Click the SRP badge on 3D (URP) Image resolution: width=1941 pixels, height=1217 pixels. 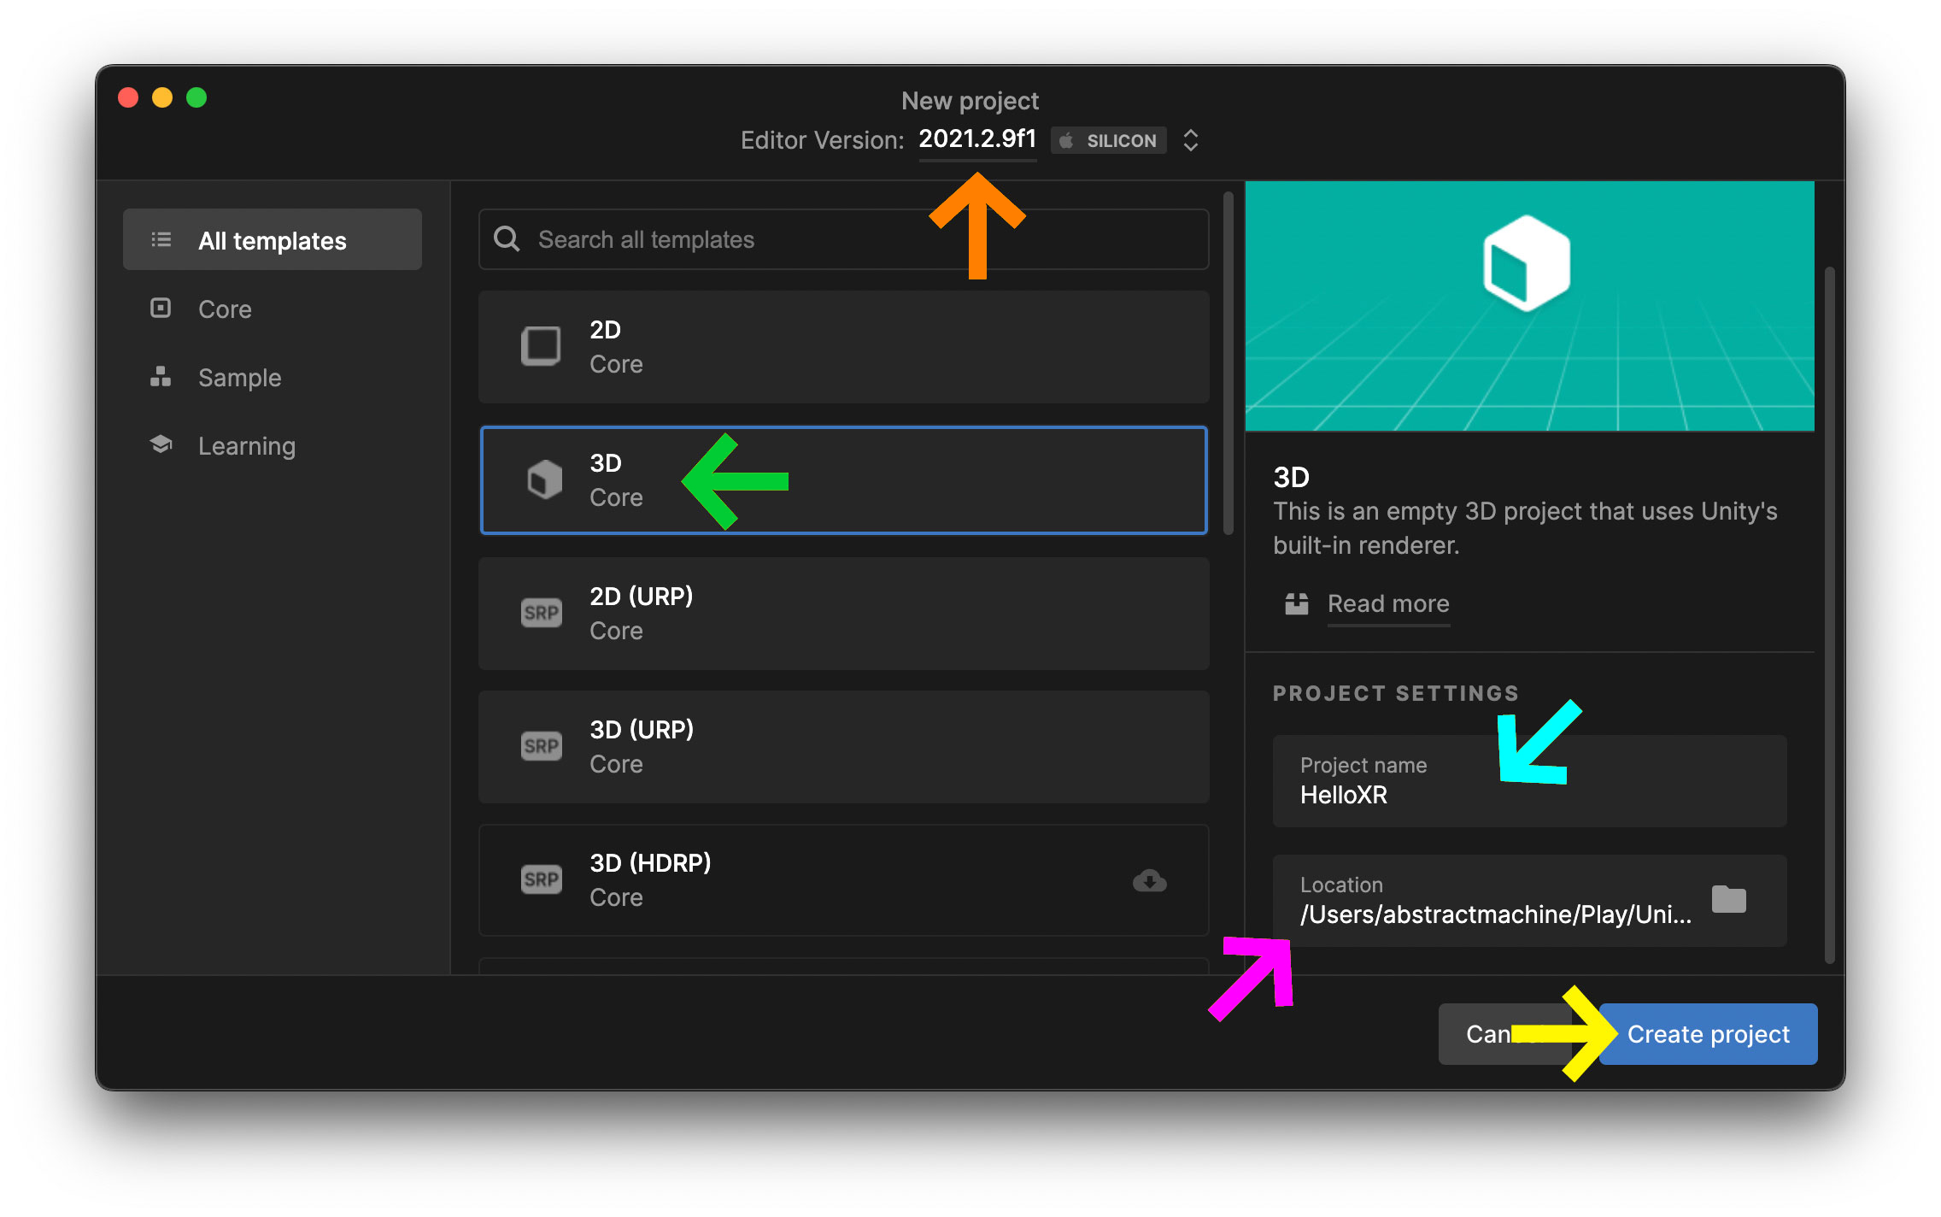tap(541, 745)
